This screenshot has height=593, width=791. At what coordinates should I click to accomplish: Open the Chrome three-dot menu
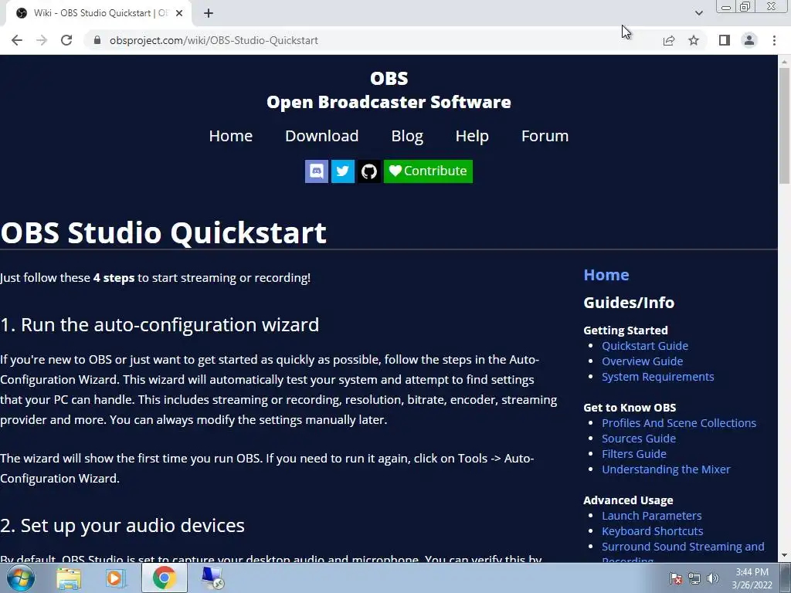(x=774, y=40)
